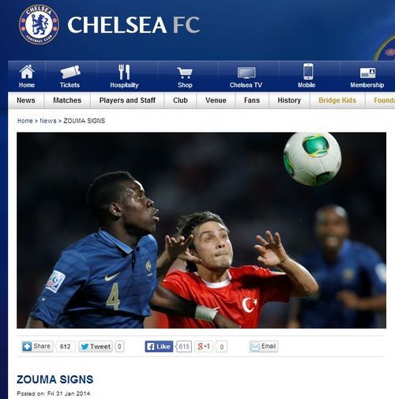Viewport: 395px width, 399px height.
Task: Click the Home breadcrumb link
Action: click(x=25, y=121)
